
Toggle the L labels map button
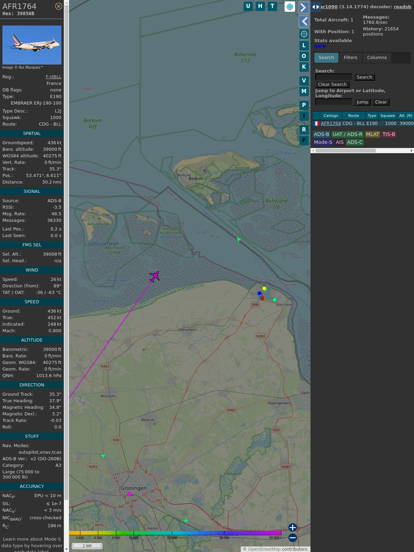point(304,46)
